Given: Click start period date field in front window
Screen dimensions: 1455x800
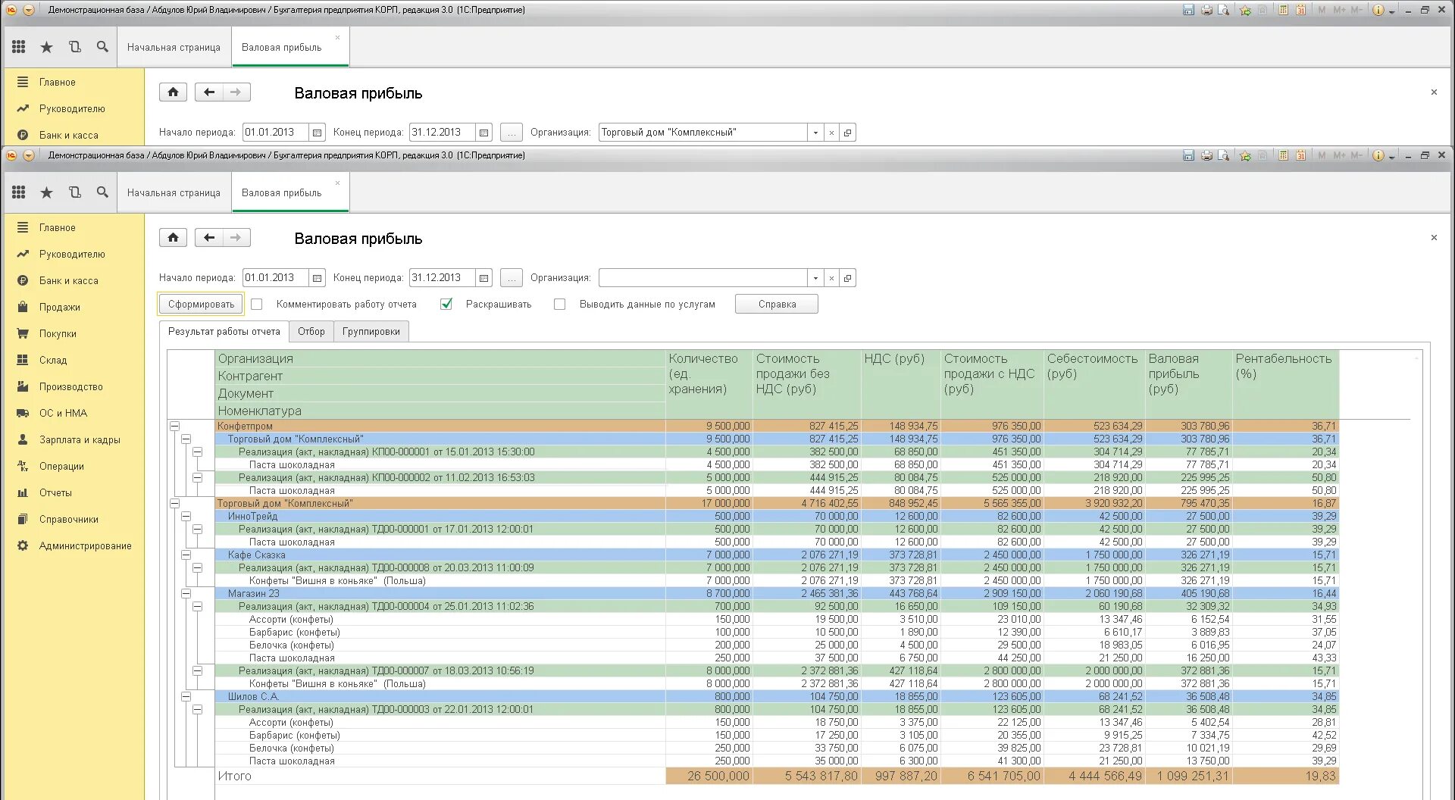Looking at the screenshot, I should point(276,278).
